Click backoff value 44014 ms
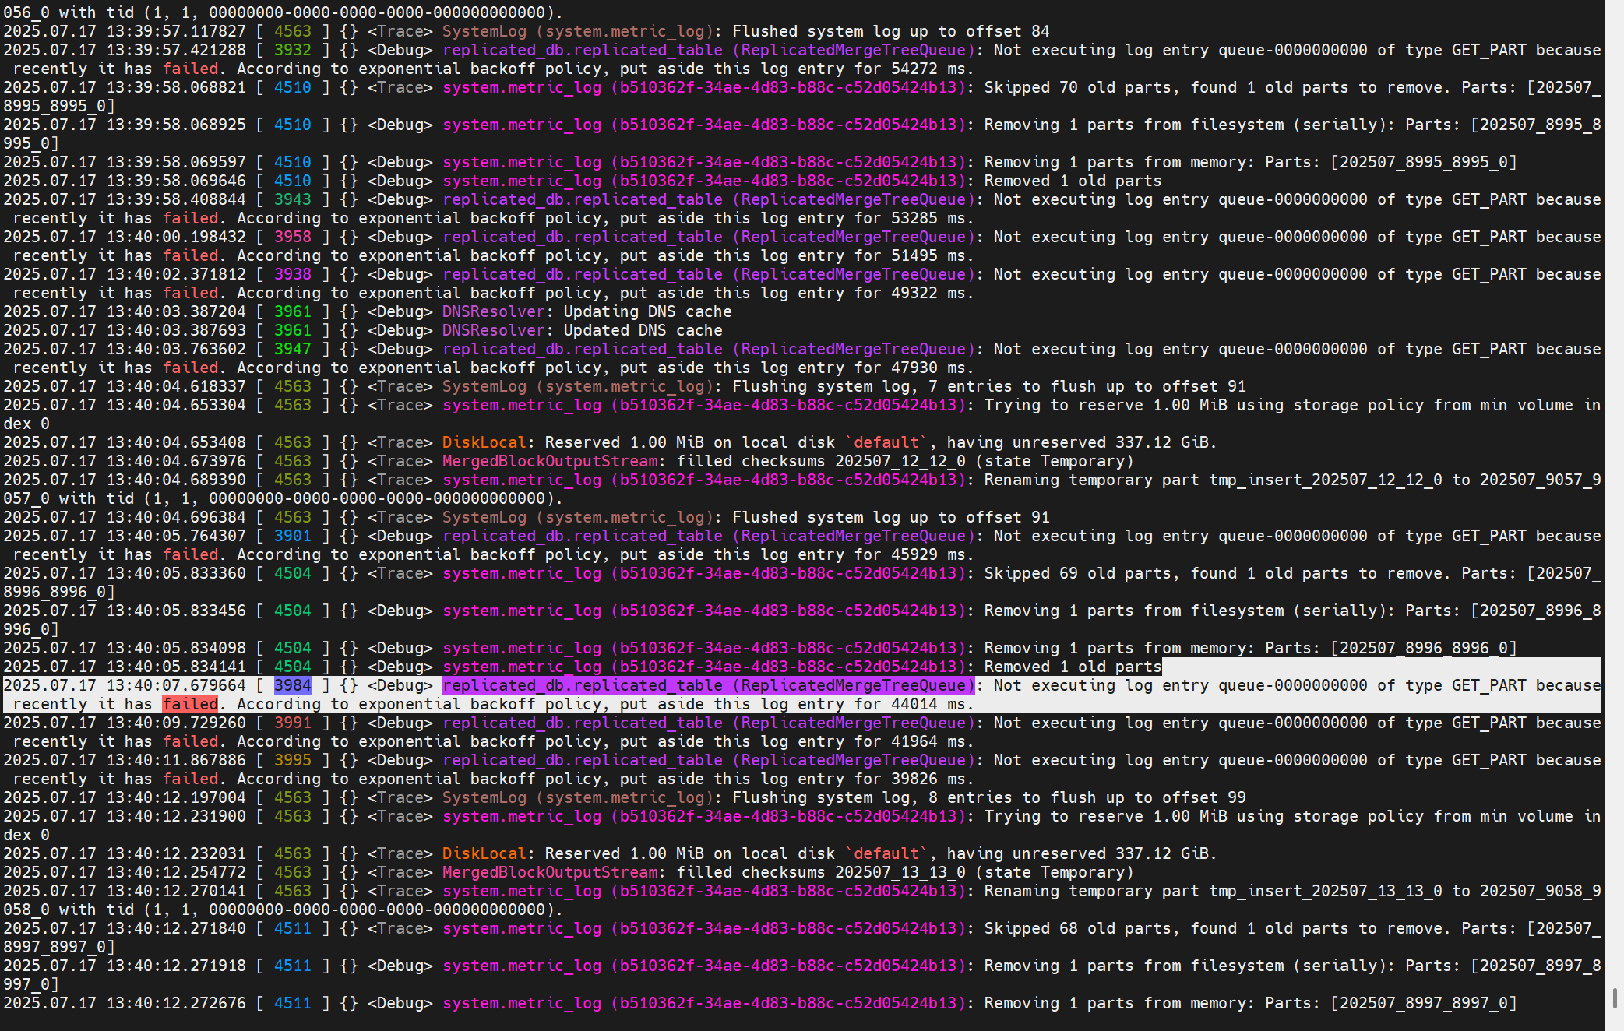 tap(928, 704)
